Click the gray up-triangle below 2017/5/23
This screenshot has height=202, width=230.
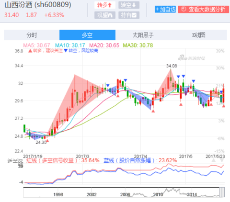coord(214,160)
